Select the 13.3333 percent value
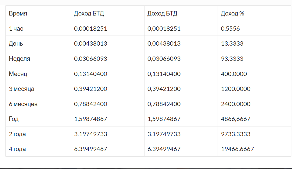Screen dimensions: 292x169 click(x=232, y=44)
